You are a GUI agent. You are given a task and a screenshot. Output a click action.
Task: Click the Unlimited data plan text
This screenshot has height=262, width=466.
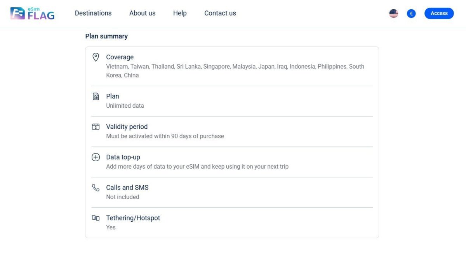(125, 106)
